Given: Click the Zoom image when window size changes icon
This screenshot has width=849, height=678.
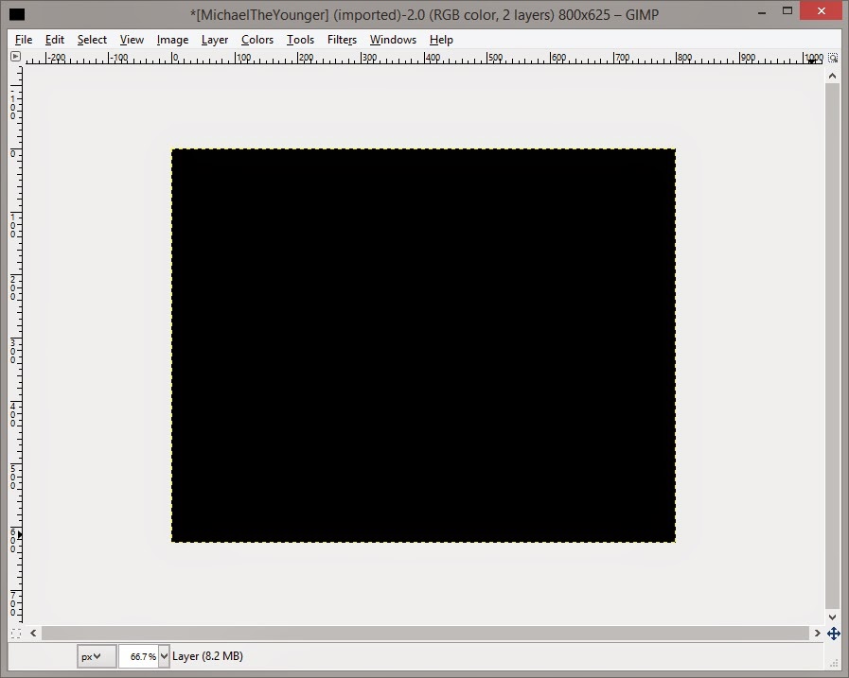Looking at the screenshot, I should click(x=832, y=58).
